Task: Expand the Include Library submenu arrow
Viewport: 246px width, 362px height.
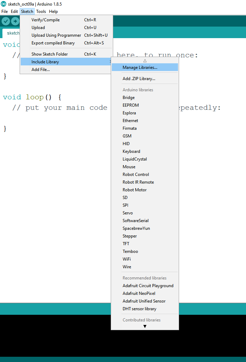Action: [110, 62]
